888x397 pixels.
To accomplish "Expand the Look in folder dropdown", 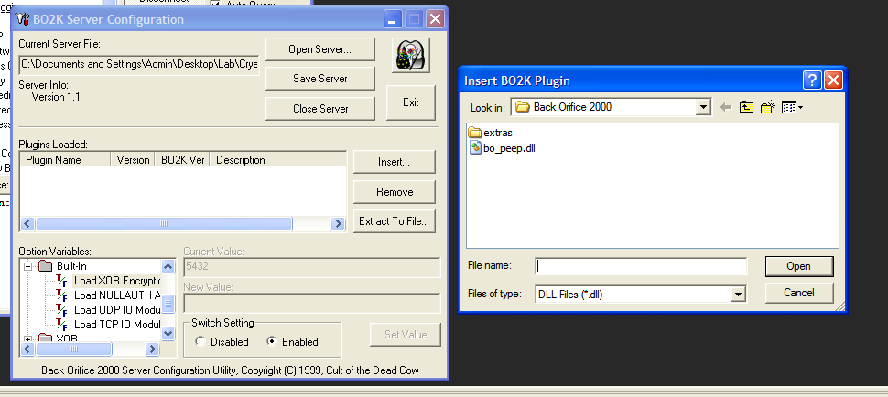I will pos(703,107).
